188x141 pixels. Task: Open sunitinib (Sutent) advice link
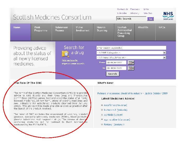(x=113, y=115)
